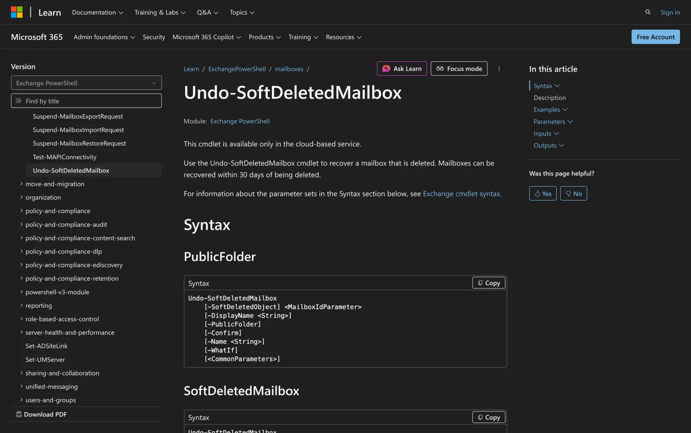The width and height of the screenshot is (691, 433).
Task: Expand policy-and-compliance-content-search node
Action: point(22,238)
